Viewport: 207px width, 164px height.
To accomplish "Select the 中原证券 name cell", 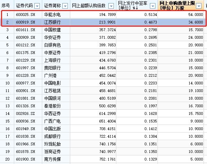I will point(52,53).
